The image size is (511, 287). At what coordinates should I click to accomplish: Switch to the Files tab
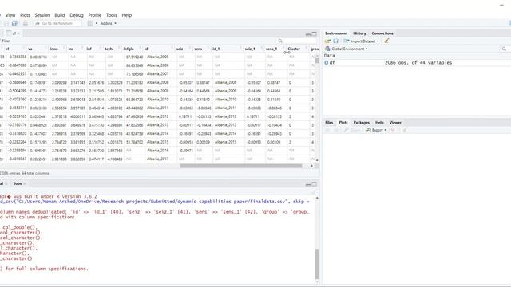(x=329, y=122)
